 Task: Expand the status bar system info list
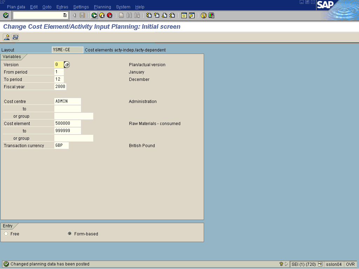[x=320, y=264]
